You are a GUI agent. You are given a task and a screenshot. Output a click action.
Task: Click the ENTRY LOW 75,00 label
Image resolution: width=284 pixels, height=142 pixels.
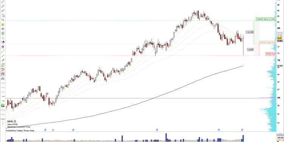pyautogui.click(x=268, y=42)
